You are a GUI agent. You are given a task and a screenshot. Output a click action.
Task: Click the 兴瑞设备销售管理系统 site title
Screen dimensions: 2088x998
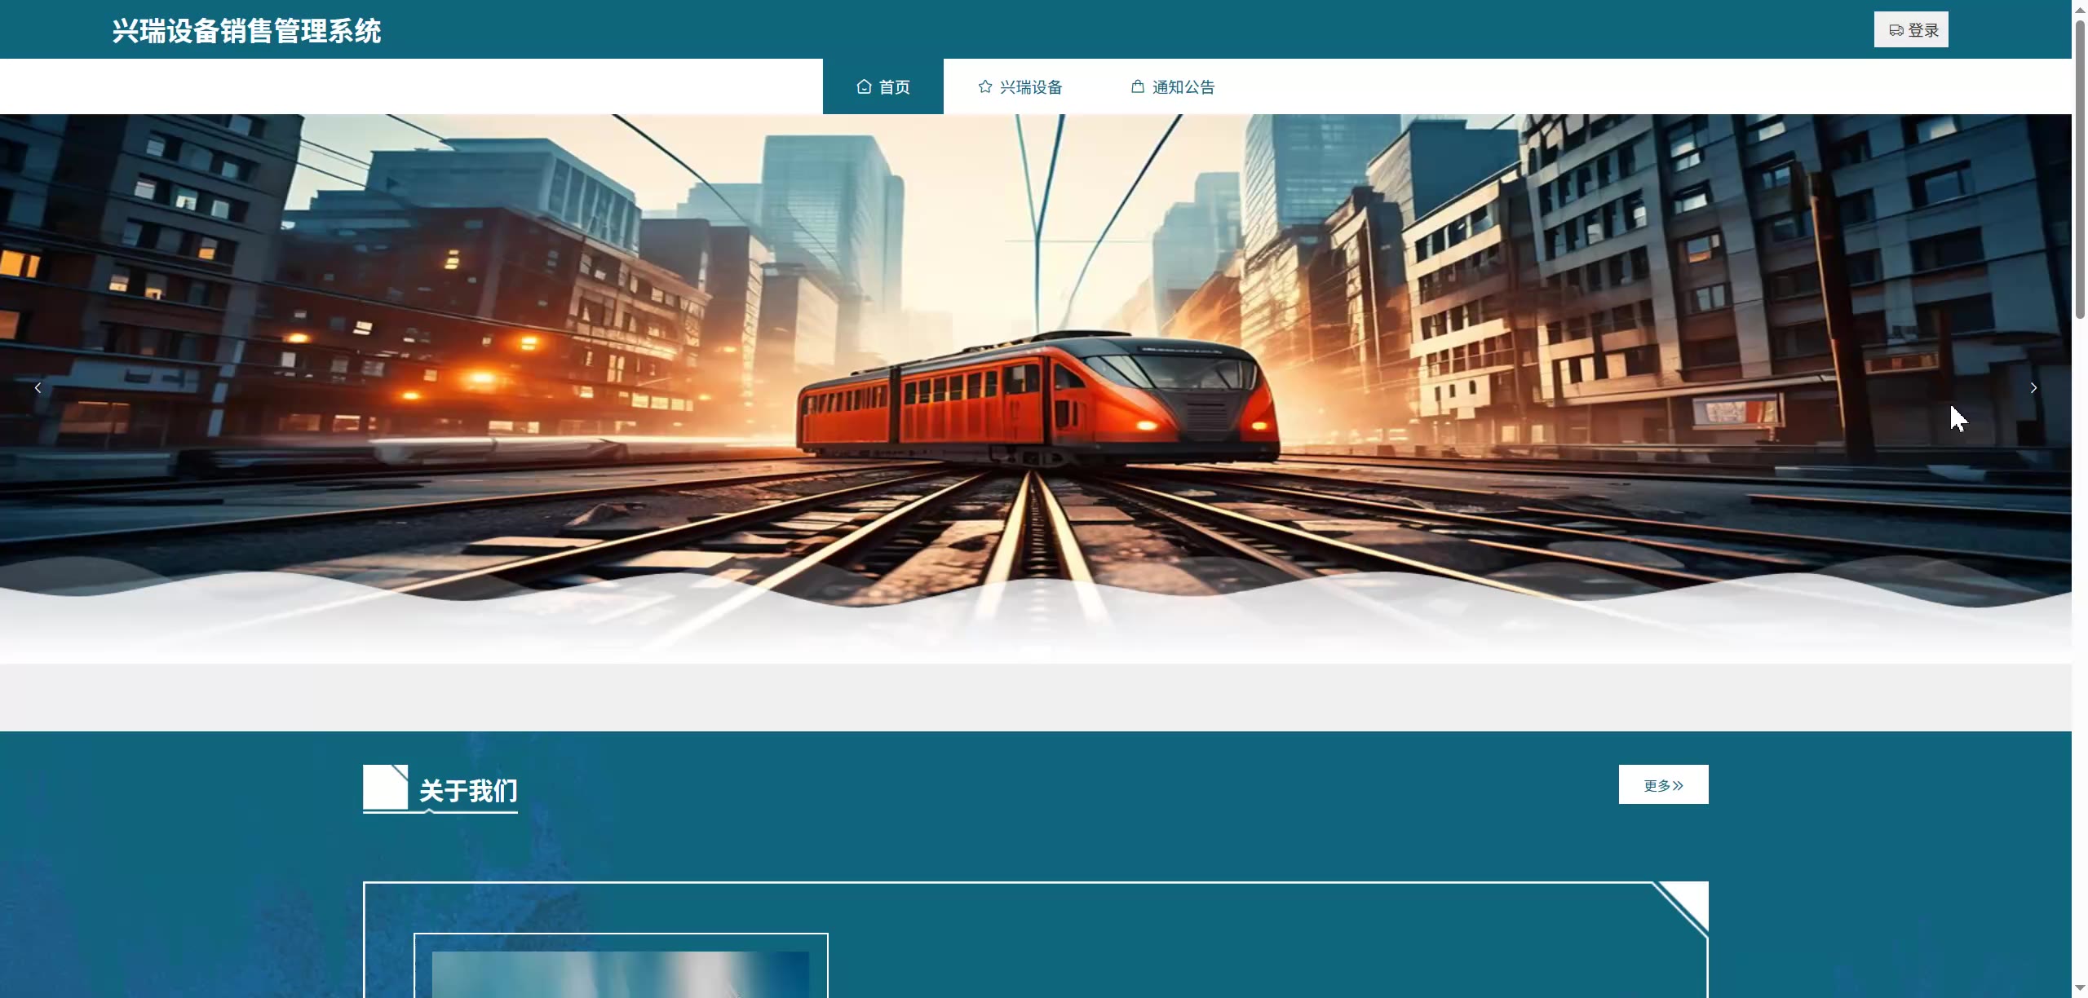(x=246, y=31)
